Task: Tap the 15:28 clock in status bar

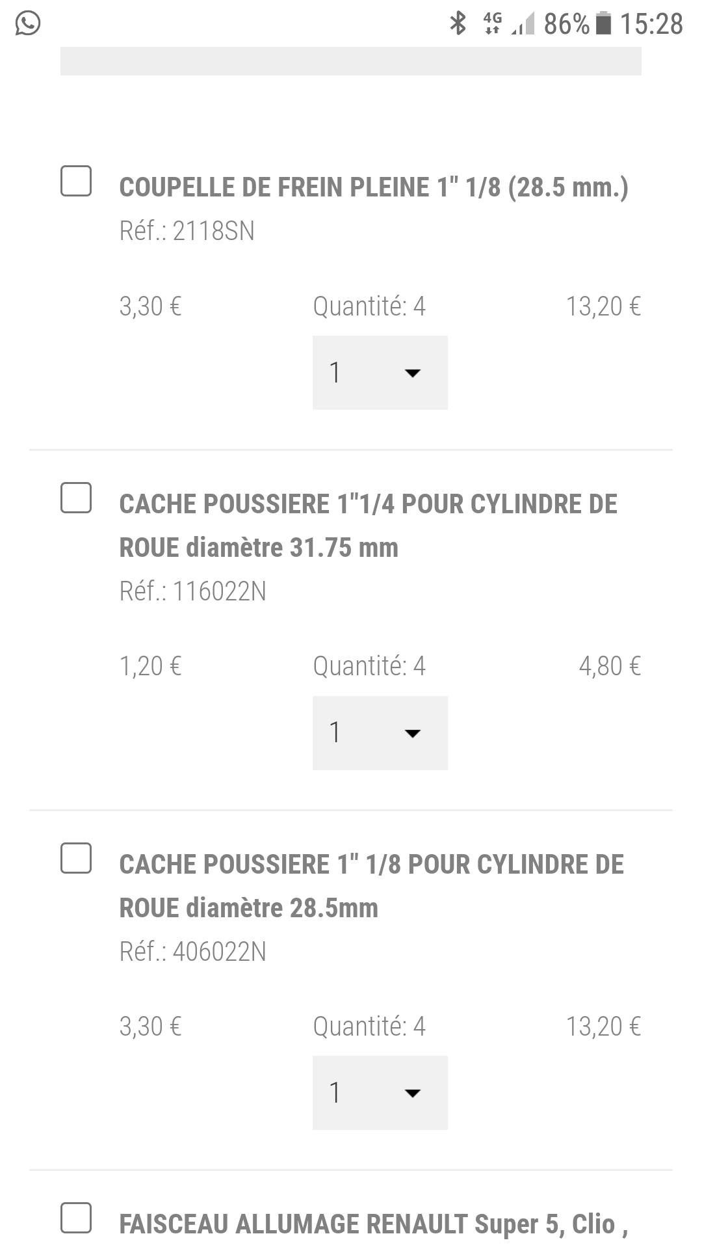Action: pyautogui.click(x=651, y=24)
